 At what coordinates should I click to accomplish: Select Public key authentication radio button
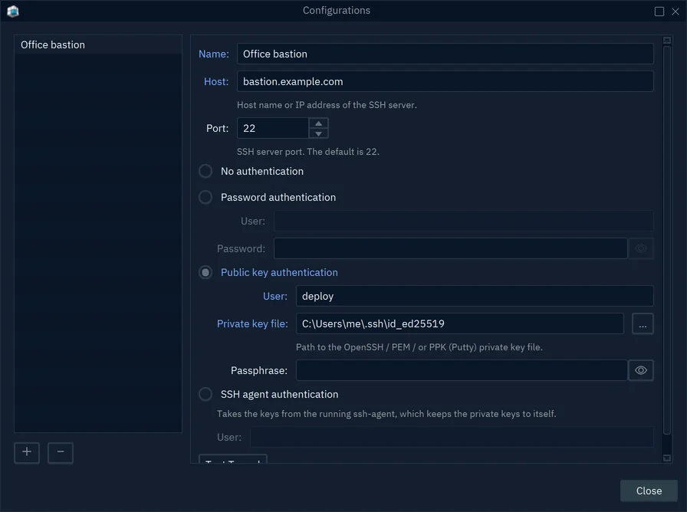click(205, 272)
